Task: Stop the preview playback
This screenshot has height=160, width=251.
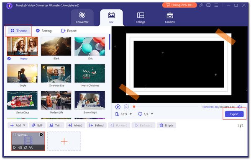Action: pyautogui.click(x=126, y=107)
